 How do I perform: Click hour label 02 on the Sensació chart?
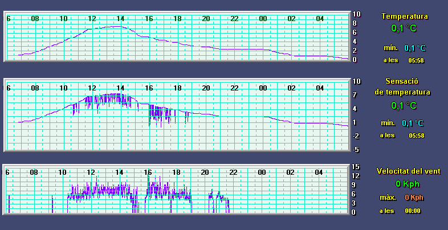pos(291,88)
